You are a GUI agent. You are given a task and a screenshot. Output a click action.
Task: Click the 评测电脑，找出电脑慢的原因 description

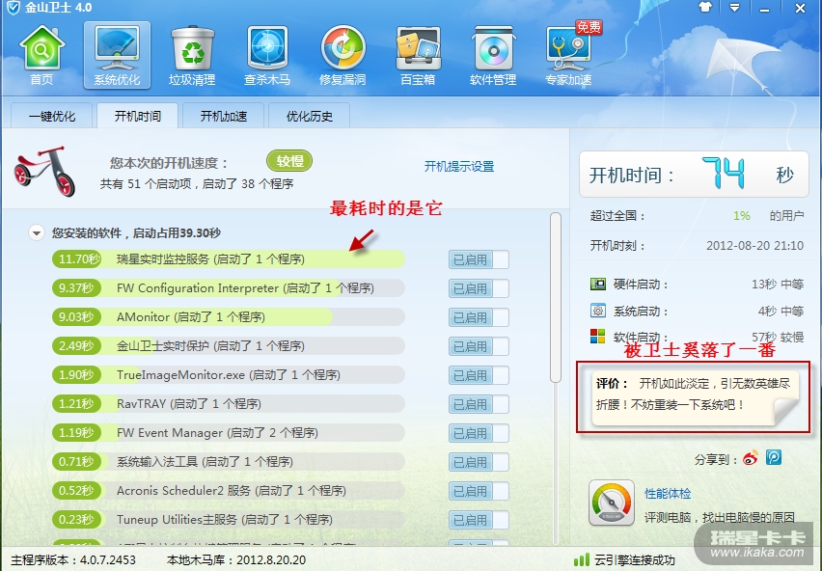click(x=720, y=518)
